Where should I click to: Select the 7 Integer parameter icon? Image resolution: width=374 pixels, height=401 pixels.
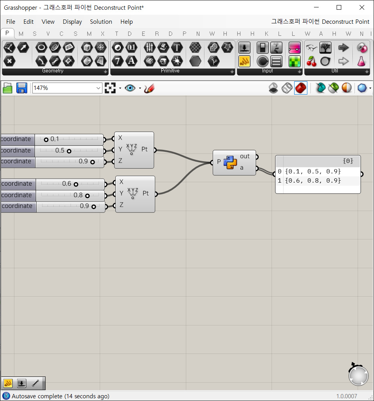coord(118,61)
